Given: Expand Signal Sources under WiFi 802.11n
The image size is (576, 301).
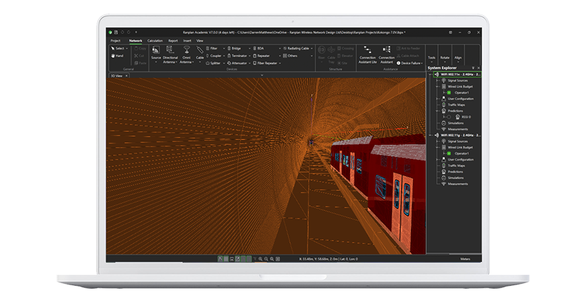Looking at the screenshot, I should point(437,81).
